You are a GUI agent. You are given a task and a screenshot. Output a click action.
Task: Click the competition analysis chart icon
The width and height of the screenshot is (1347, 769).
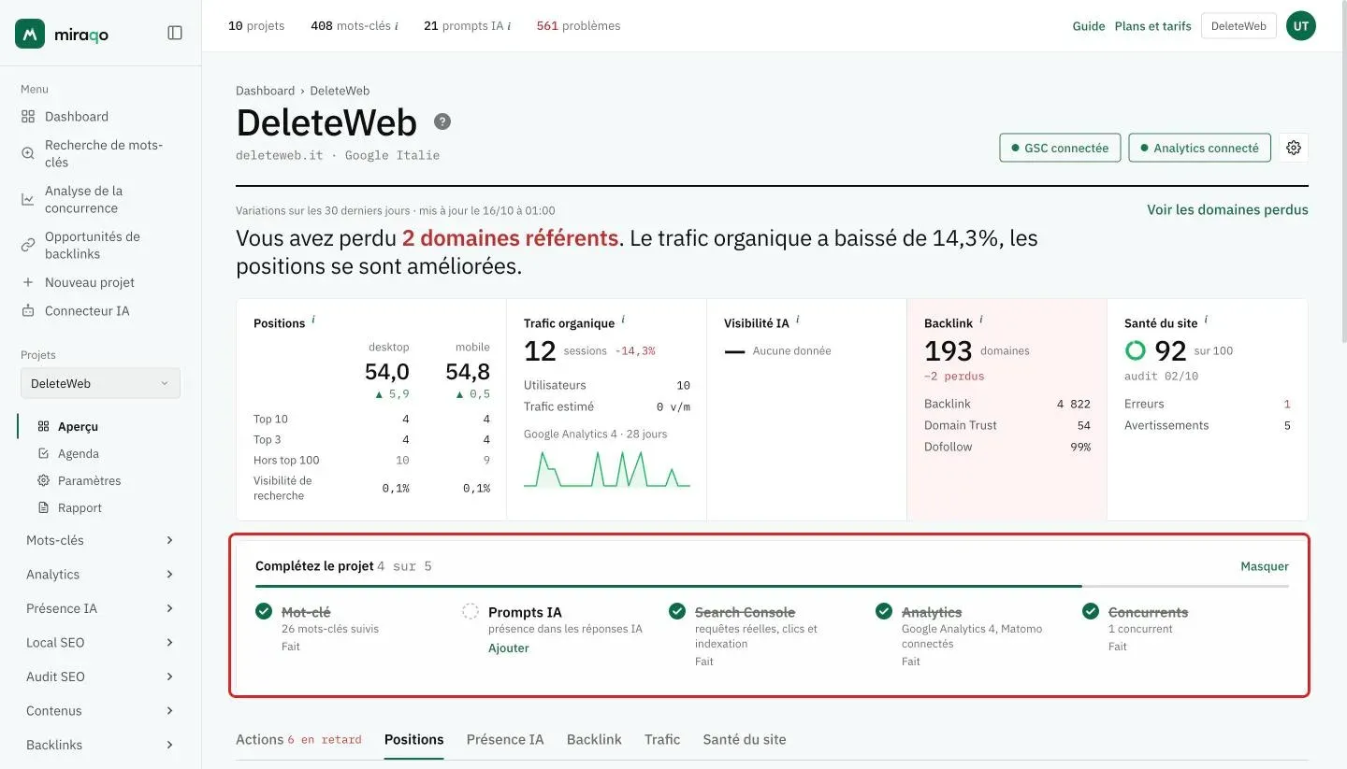28,199
